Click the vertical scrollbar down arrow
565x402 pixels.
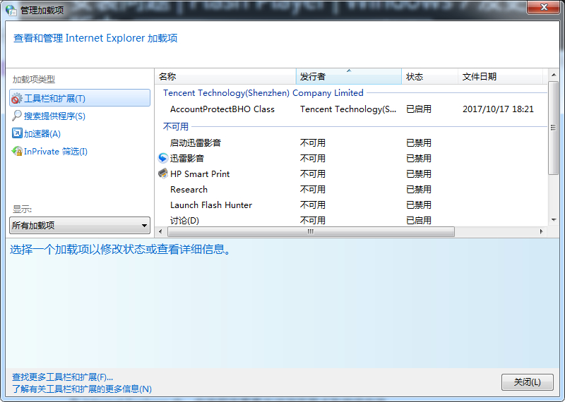click(x=554, y=220)
